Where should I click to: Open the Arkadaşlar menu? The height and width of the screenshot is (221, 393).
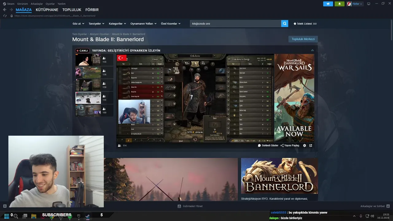click(x=37, y=4)
